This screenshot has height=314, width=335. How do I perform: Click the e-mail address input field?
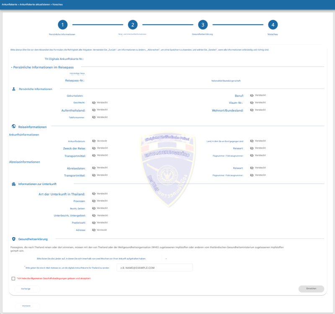155,268
